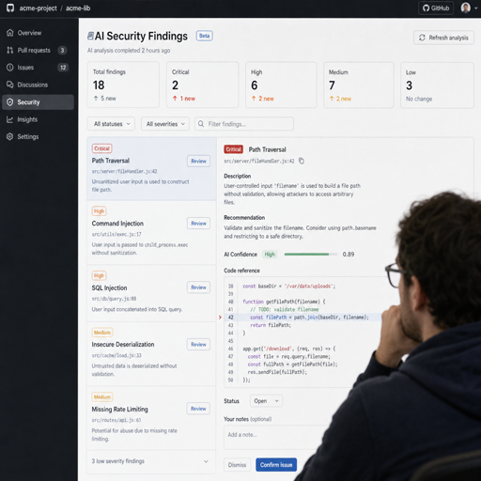Select the Missing Rate Limiting finding title

[x=119, y=409]
